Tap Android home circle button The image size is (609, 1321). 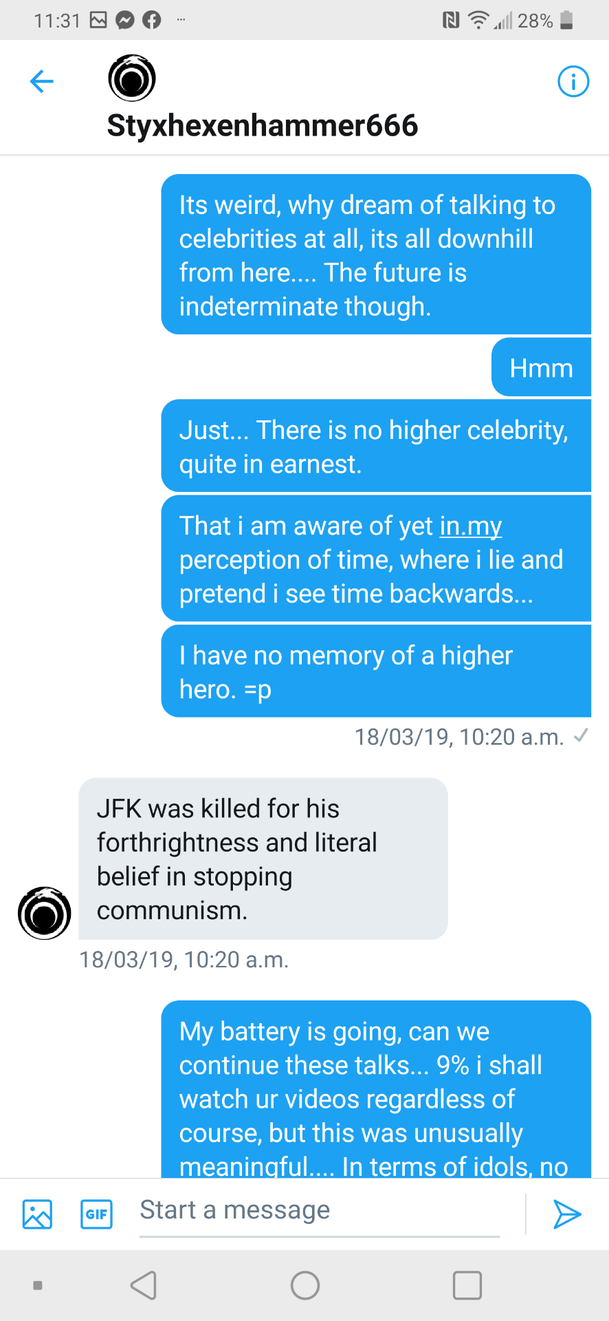(x=305, y=1285)
